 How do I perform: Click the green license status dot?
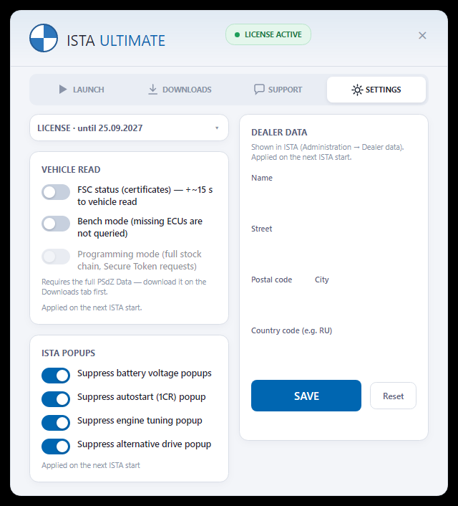(x=237, y=34)
